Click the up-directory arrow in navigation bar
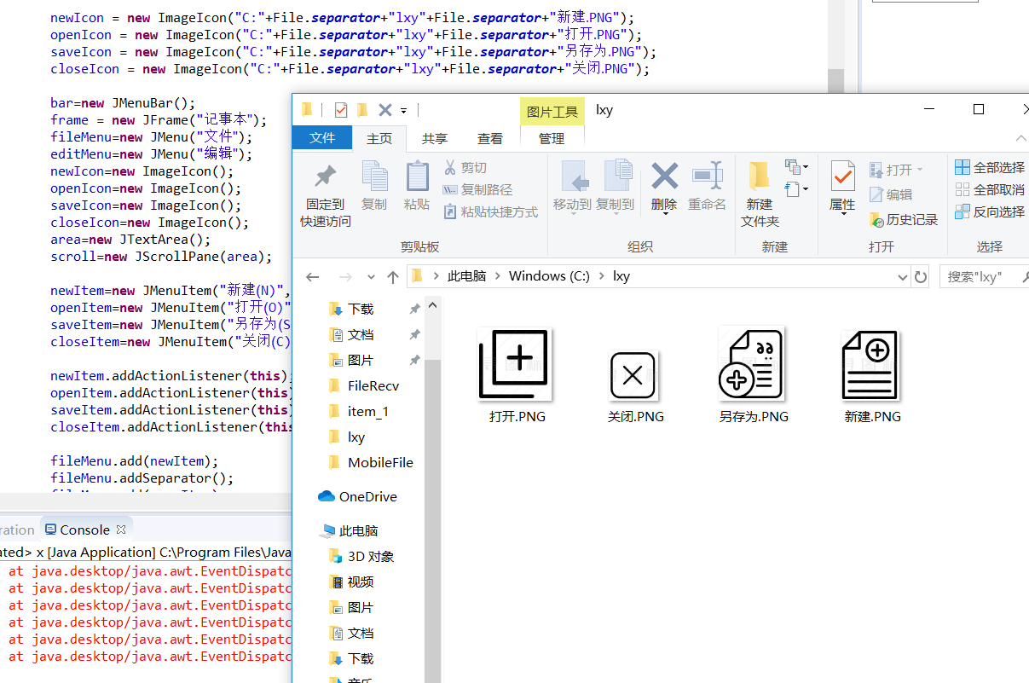Image resolution: width=1029 pixels, height=683 pixels. [x=393, y=277]
